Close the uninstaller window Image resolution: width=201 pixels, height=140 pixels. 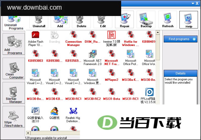197,3
